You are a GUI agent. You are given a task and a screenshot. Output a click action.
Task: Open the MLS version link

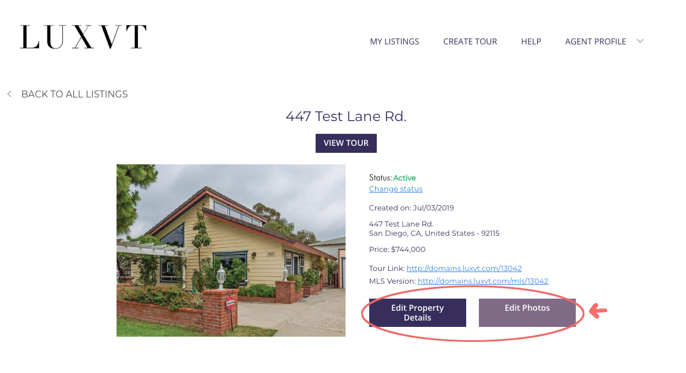(482, 281)
